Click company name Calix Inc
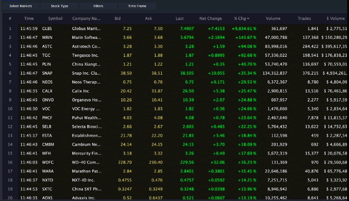This screenshot has height=201, width=349. click(x=81, y=91)
